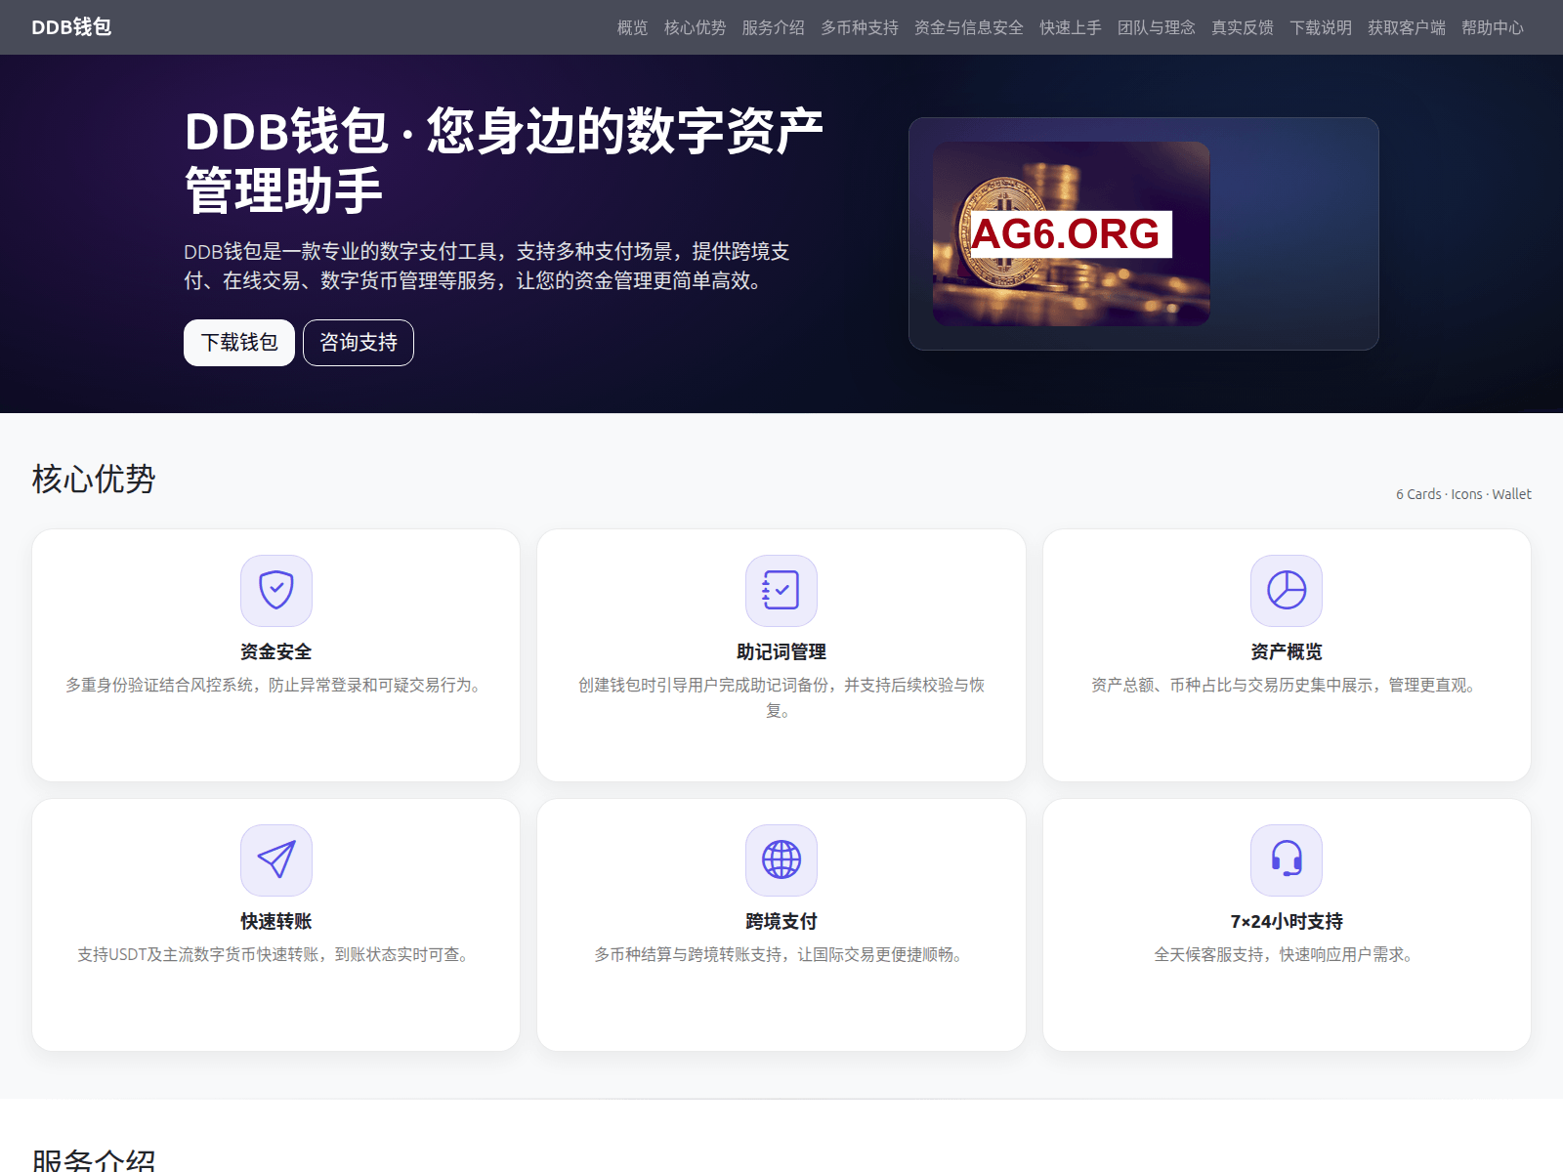The image size is (1563, 1172).
Task: Select the 快速转账 card title
Action: [x=276, y=921]
